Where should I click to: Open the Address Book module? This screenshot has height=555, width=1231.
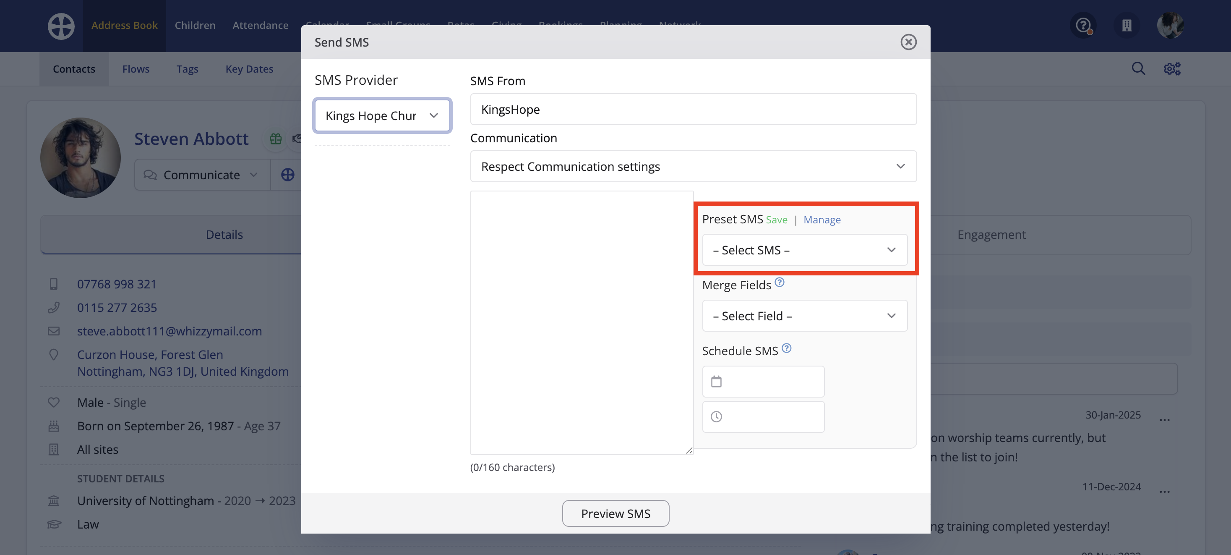(x=124, y=25)
